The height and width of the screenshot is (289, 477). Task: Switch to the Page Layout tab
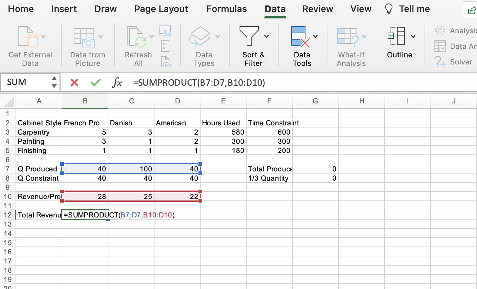pos(161,9)
